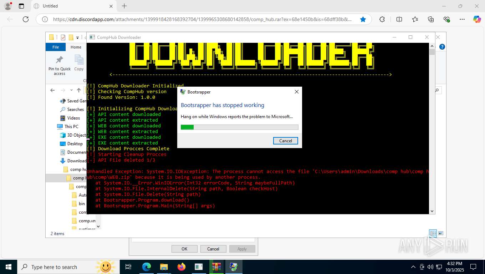The width and height of the screenshot is (485, 274).
Task: Select Searches in the navigation pane
Action: click(x=72, y=110)
